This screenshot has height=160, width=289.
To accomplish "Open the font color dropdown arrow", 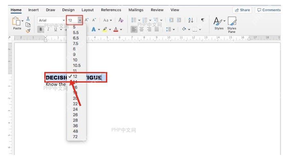I will [121, 29].
